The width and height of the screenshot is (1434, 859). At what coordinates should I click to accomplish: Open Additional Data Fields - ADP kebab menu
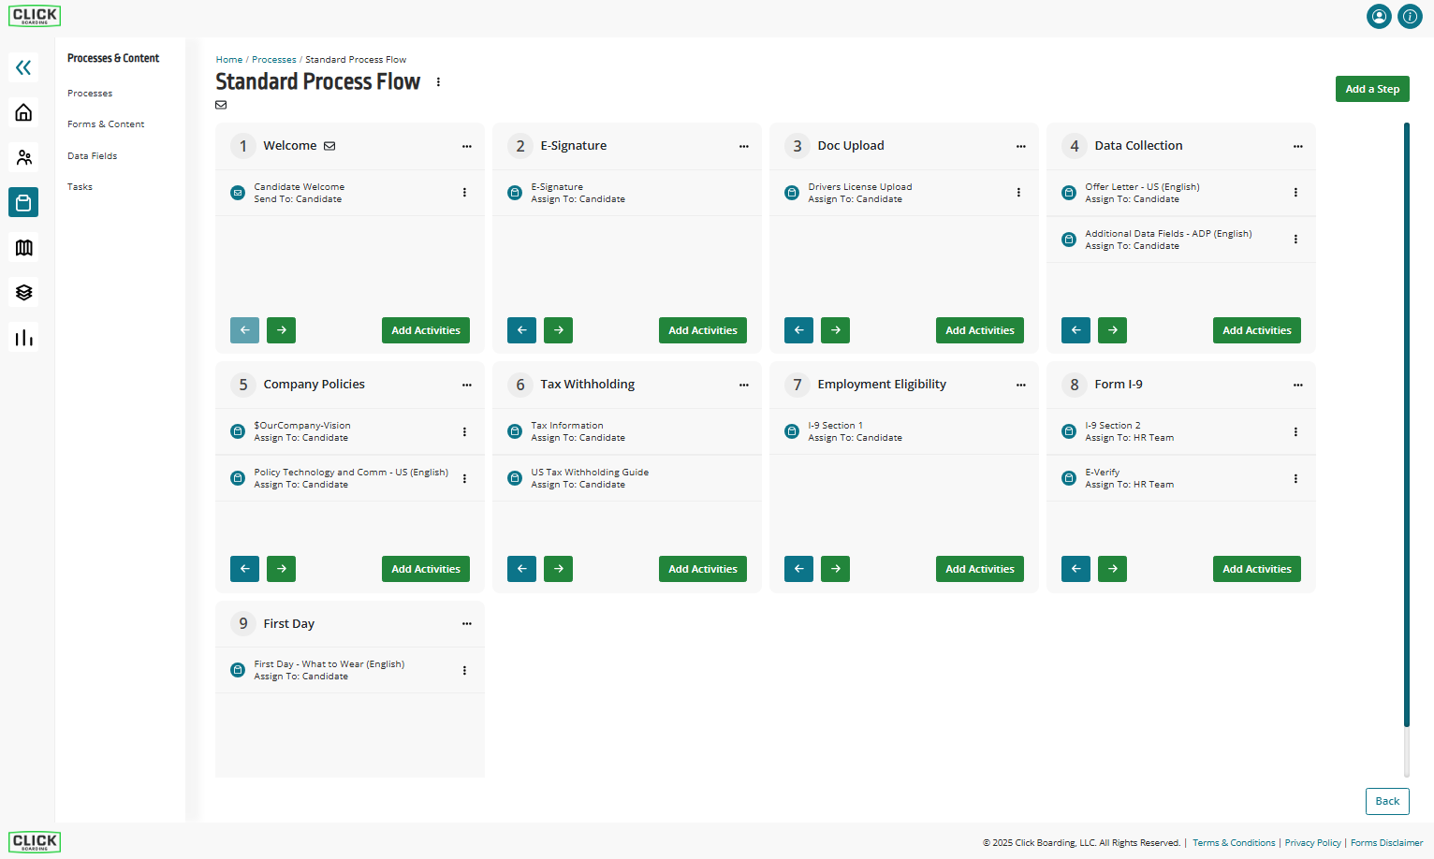click(1295, 240)
